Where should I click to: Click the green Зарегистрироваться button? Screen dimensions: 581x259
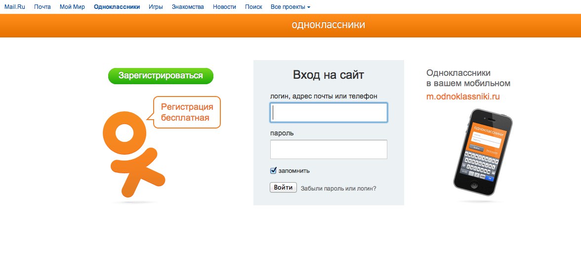(161, 76)
